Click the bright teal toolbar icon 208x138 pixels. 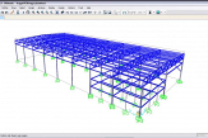[158, 12]
